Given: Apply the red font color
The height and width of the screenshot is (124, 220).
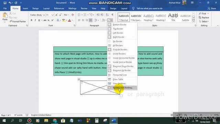Looking at the screenshot, I should pos(69,20).
